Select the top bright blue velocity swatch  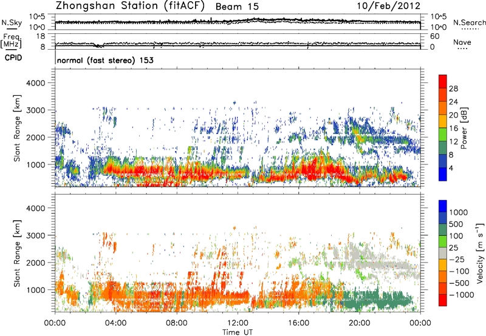(x=443, y=206)
